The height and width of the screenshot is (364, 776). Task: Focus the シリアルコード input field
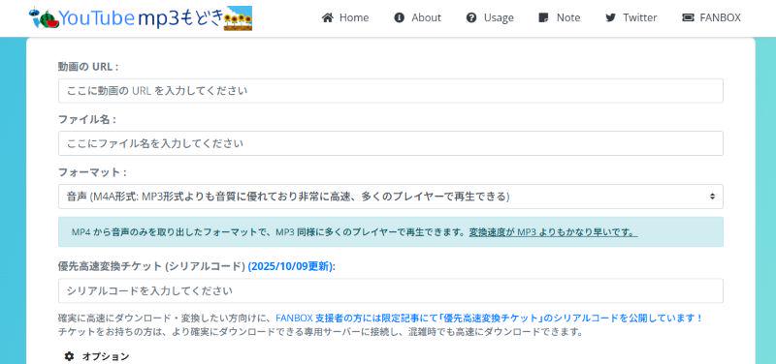point(391,290)
